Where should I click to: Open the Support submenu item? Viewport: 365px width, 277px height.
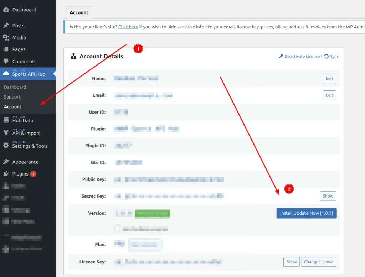point(12,97)
